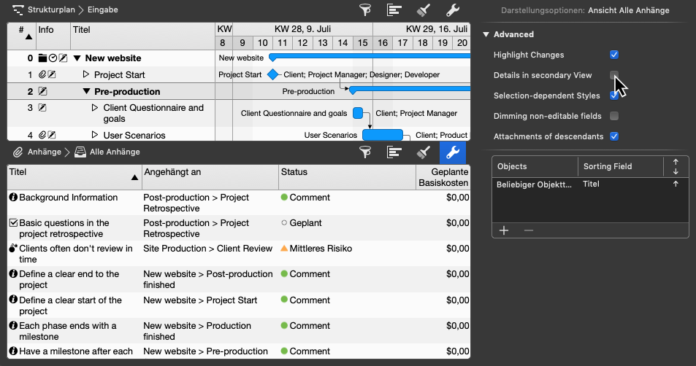Uncheck Attachments of descendants checkbox

click(x=614, y=136)
